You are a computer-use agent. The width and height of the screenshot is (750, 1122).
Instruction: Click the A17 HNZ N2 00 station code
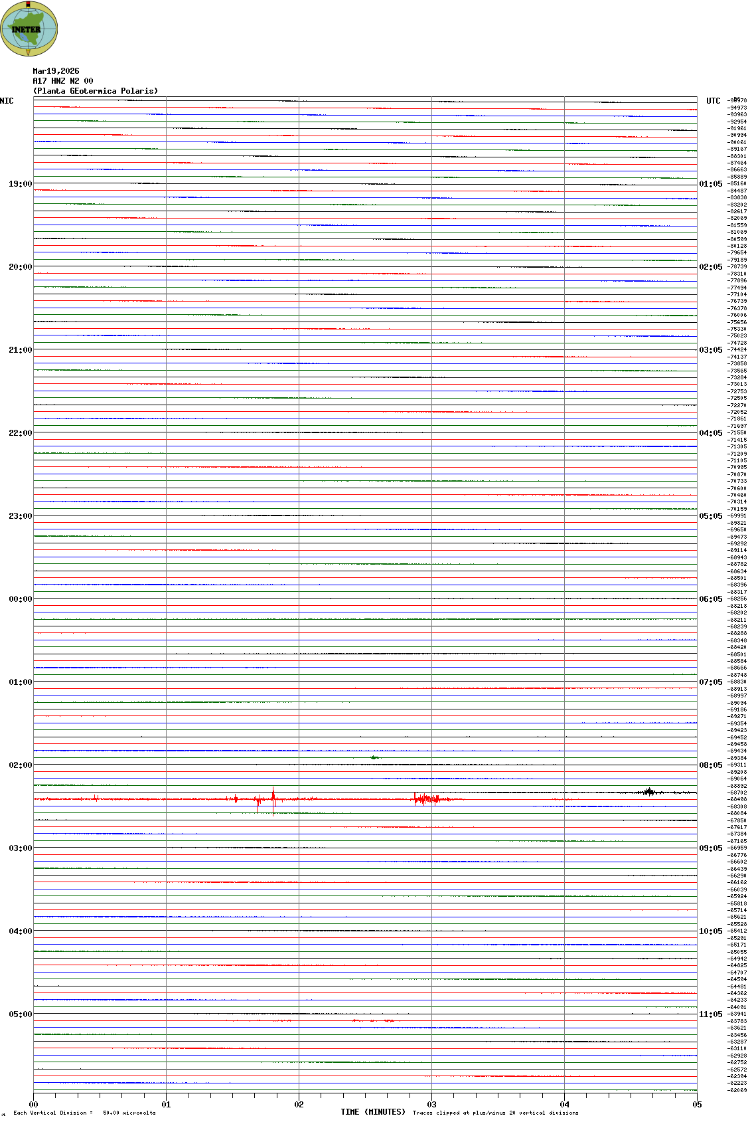click(x=63, y=81)
